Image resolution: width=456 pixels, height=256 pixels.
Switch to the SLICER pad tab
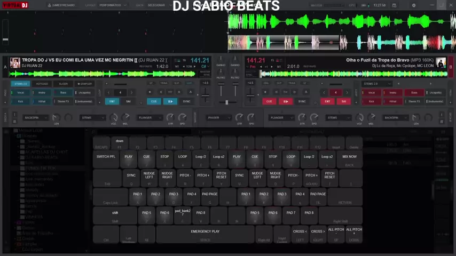coord(64,84)
